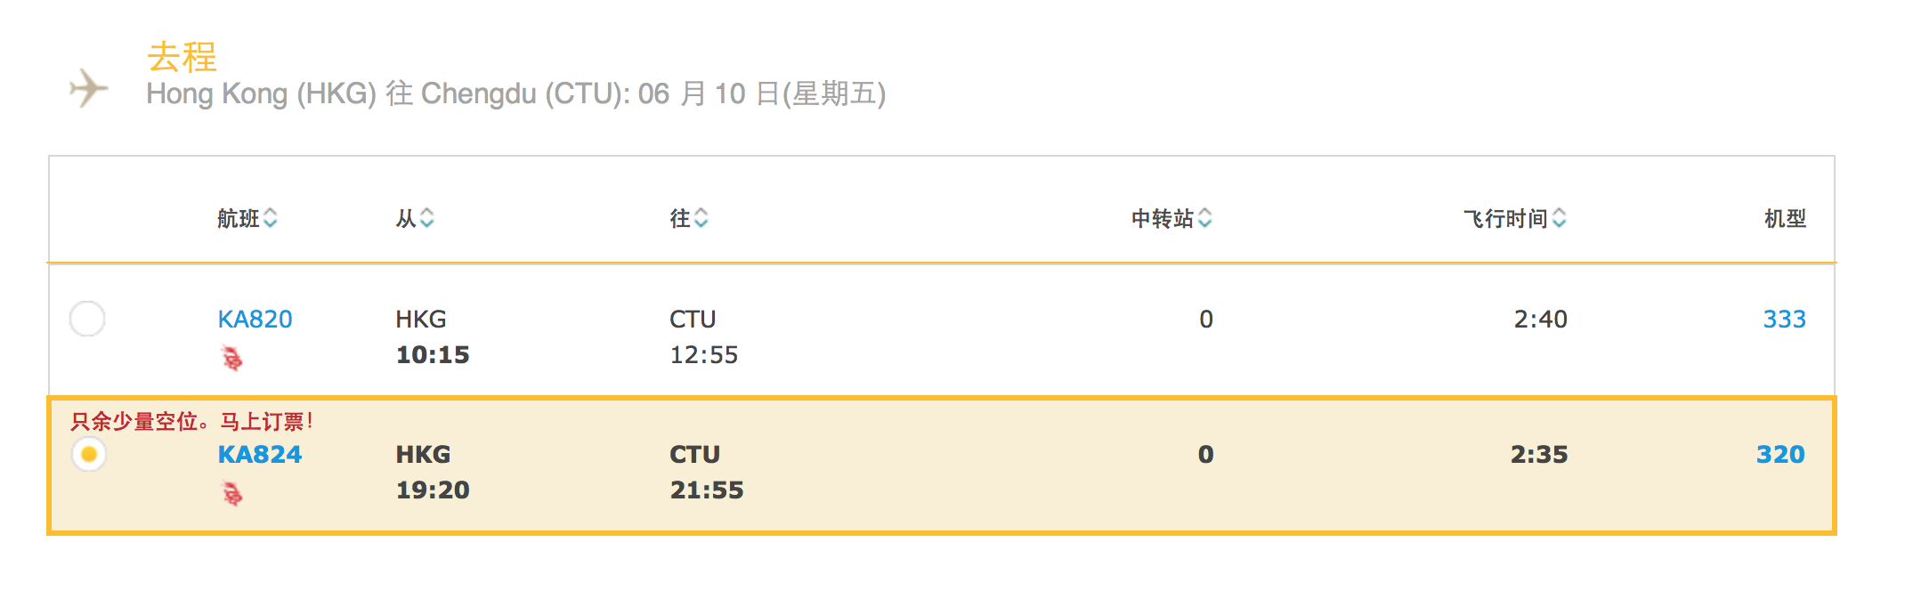
Task: Select the KA824 flight radio button
Action: 89,454
